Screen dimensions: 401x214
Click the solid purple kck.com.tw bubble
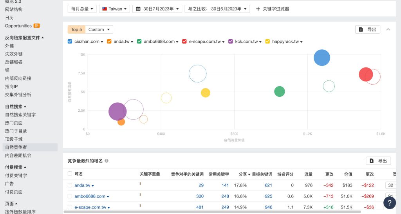point(117,111)
